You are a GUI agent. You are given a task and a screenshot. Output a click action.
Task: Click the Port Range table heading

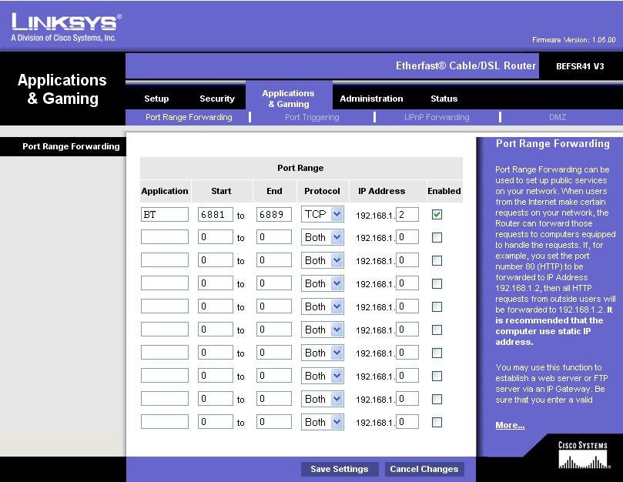pyautogui.click(x=300, y=168)
